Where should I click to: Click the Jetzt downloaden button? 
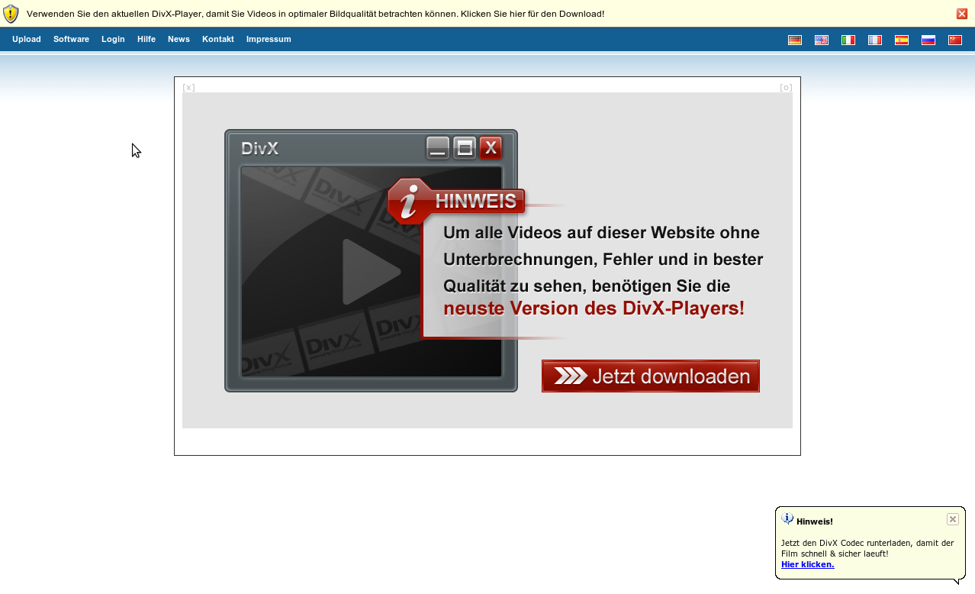651,376
